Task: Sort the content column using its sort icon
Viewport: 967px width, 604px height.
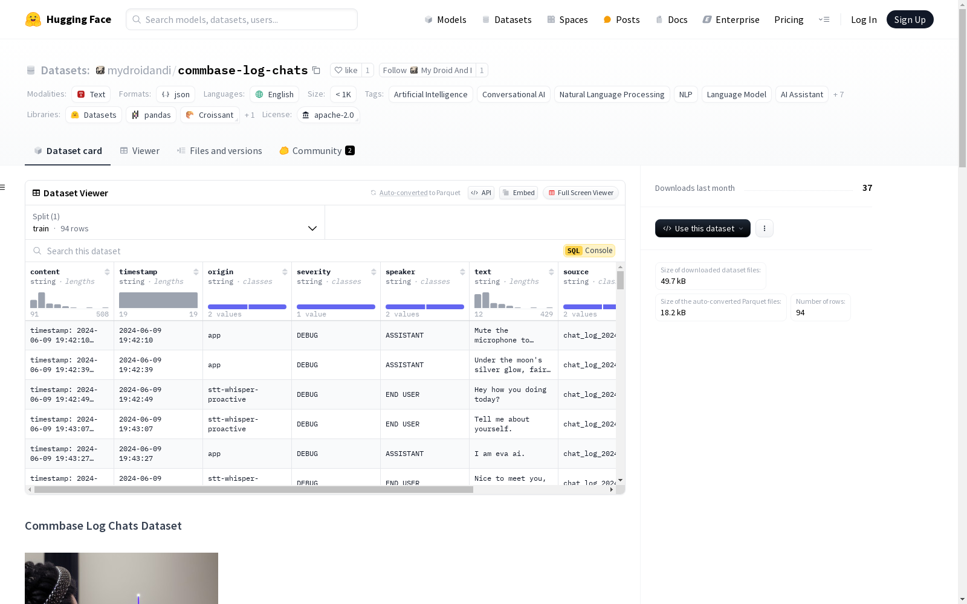Action: [x=107, y=272]
